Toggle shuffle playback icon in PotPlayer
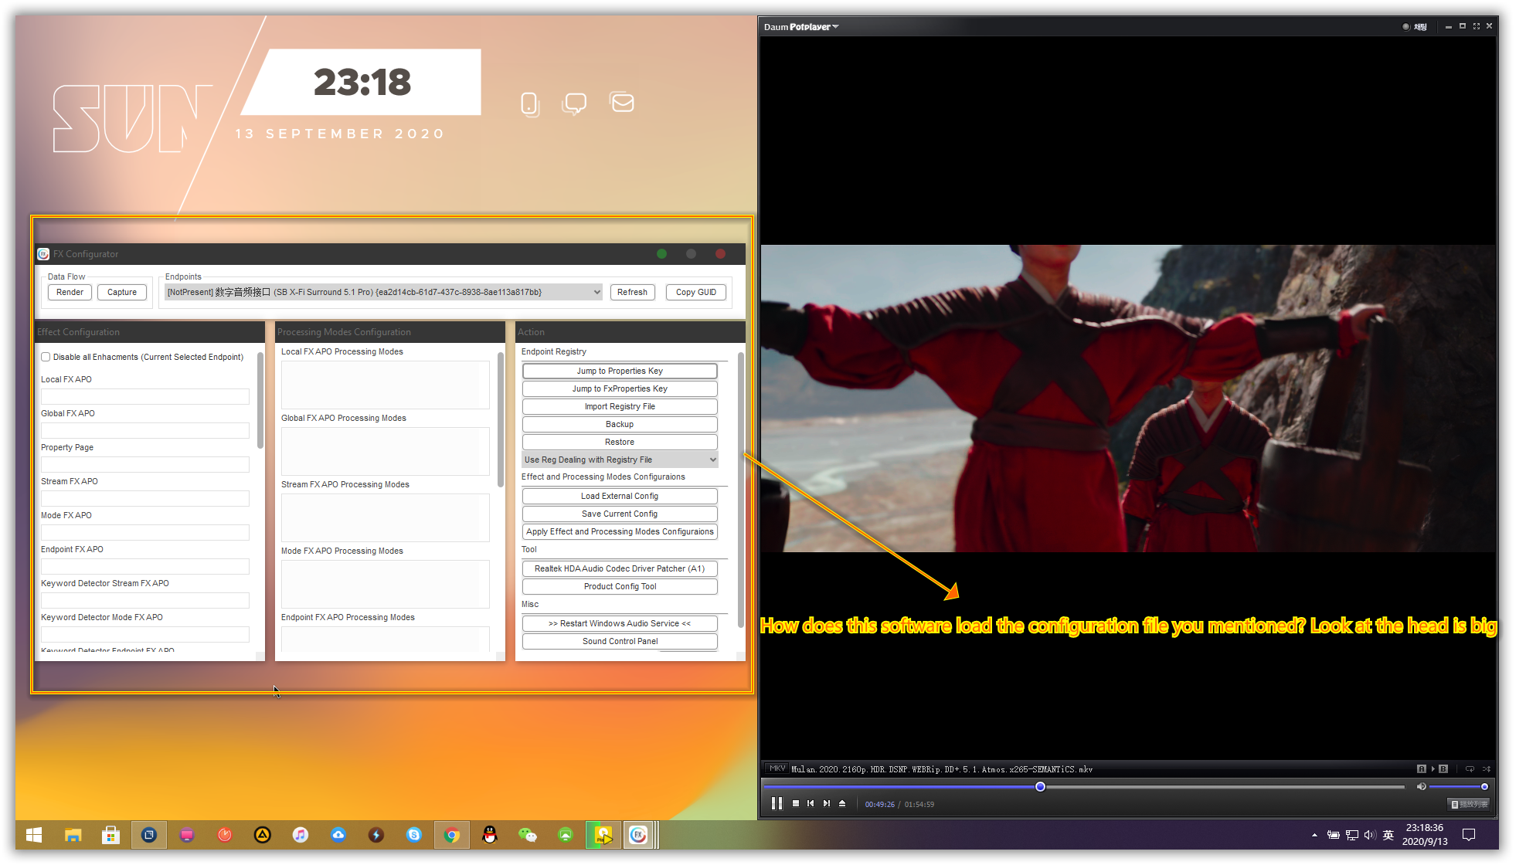 point(1486,768)
